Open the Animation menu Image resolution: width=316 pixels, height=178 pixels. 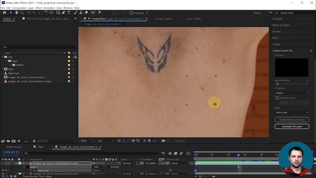tap(49, 8)
